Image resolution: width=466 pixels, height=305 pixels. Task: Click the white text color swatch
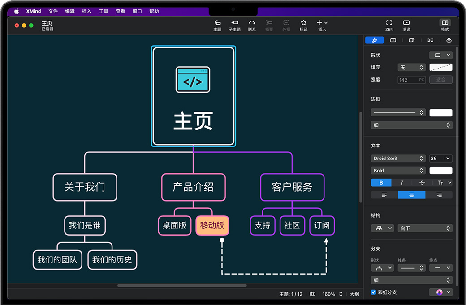point(440,171)
